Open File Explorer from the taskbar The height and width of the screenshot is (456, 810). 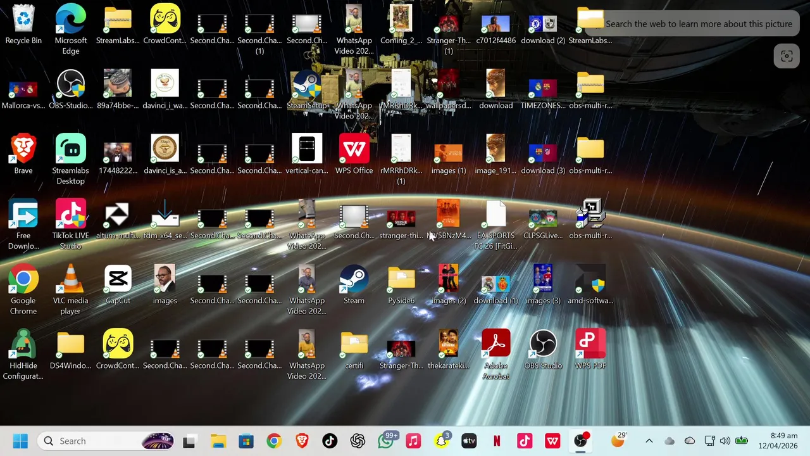(218, 441)
